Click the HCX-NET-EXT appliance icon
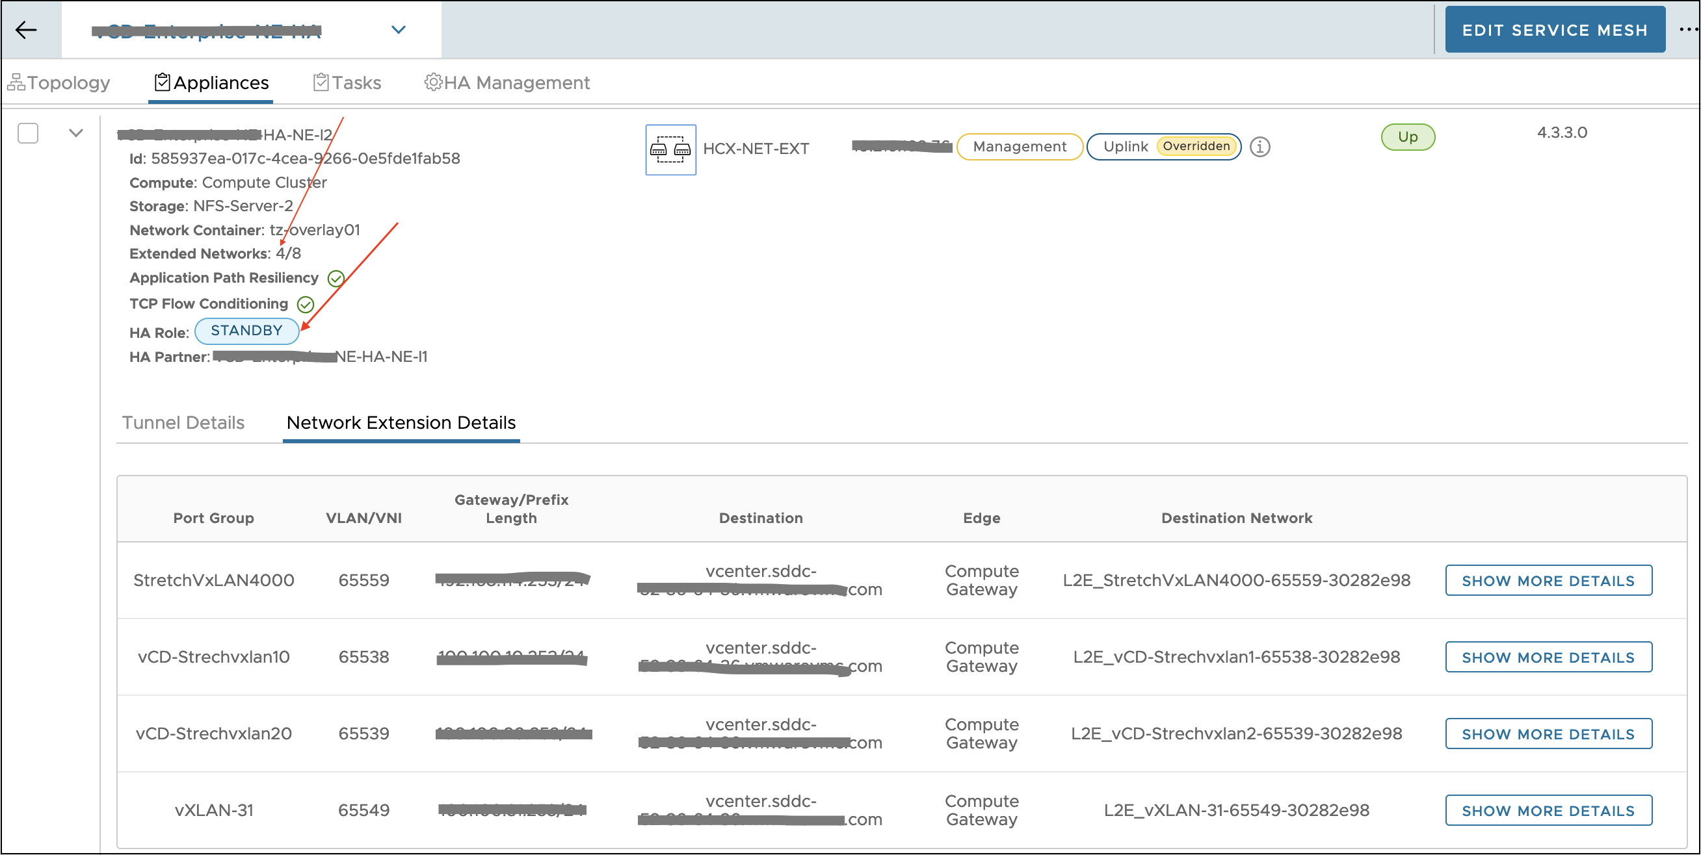Viewport: 1701px width, 855px height. (670, 150)
